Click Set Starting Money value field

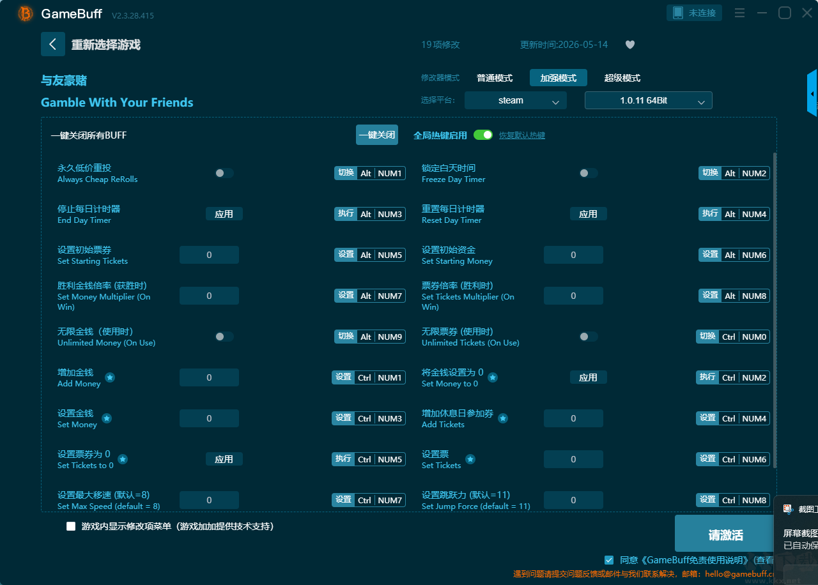(573, 255)
